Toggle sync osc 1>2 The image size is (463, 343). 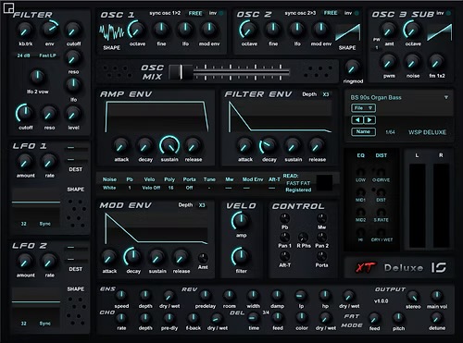pyautogui.click(x=165, y=13)
